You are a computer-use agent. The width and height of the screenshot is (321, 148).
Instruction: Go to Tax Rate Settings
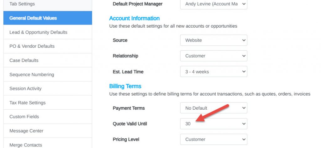tap(48, 103)
